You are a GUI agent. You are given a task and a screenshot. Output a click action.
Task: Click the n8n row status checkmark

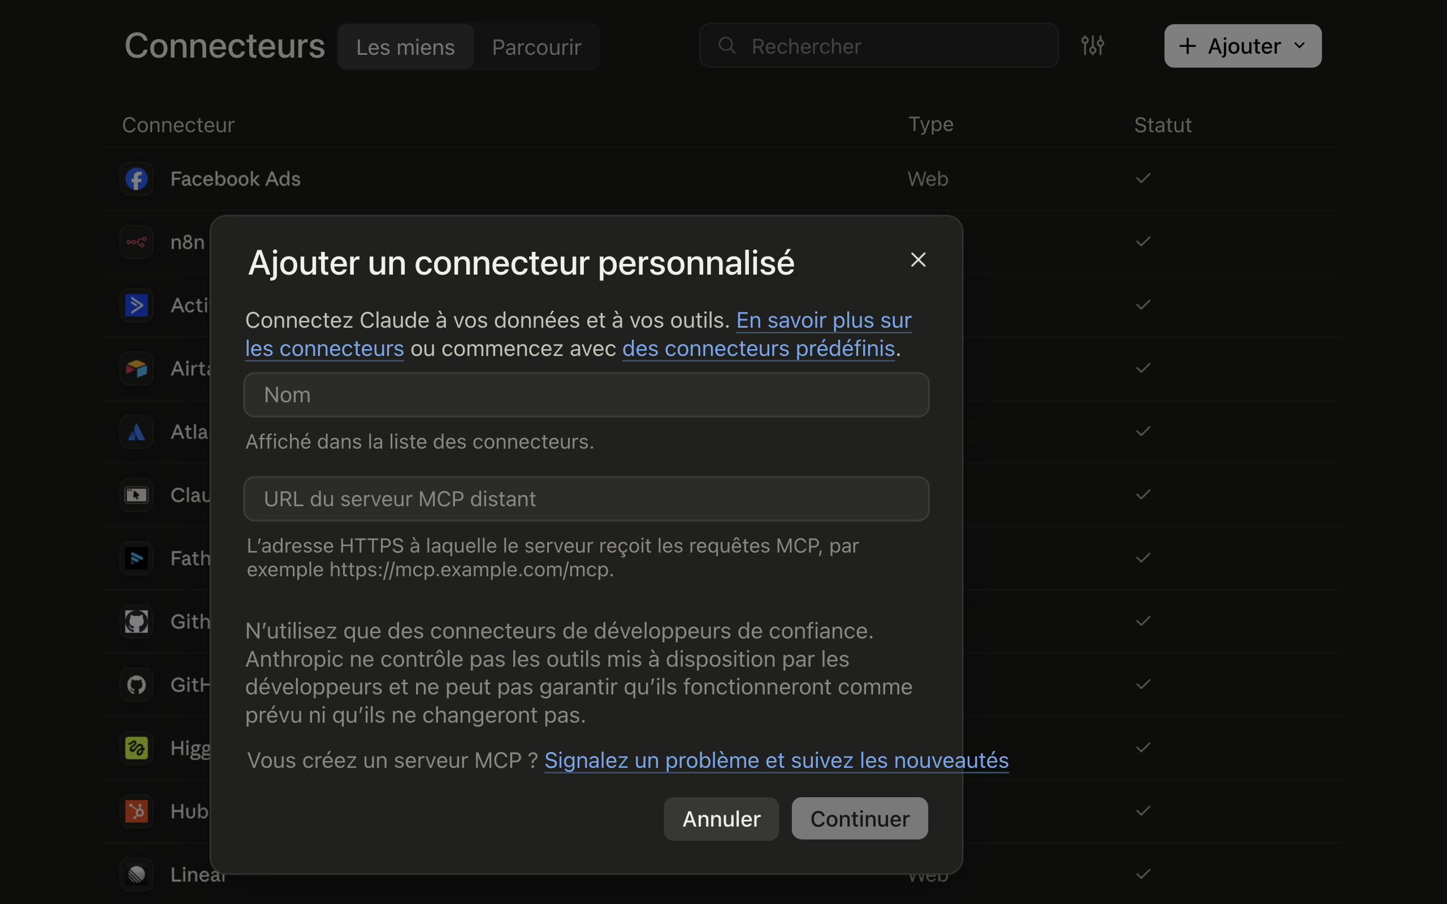[1143, 242]
